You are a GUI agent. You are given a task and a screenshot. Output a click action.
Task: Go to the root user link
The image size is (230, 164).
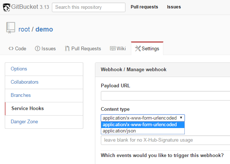point(24,29)
